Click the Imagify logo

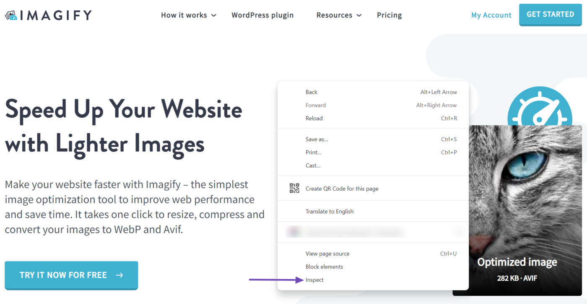pyautogui.click(x=48, y=16)
